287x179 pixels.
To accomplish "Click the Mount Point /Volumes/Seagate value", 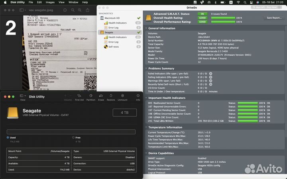I will [60, 151].
